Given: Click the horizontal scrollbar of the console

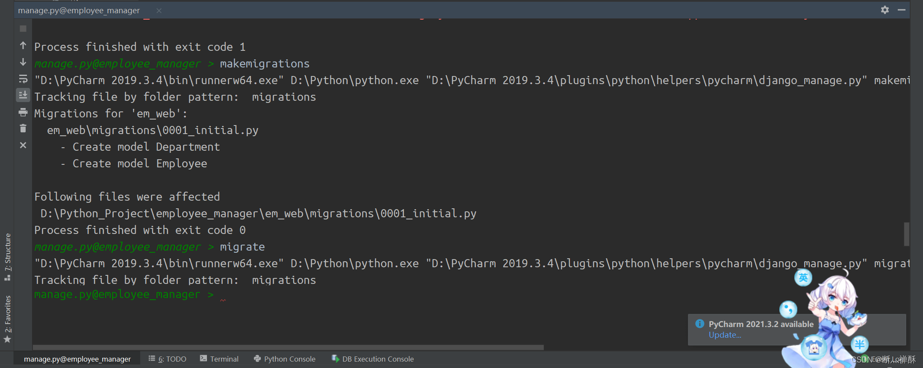Looking at the screenshot, I should tap(288, 348).
